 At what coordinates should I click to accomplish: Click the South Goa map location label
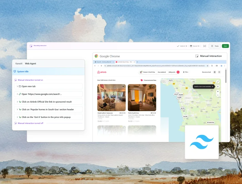(211, 122)
